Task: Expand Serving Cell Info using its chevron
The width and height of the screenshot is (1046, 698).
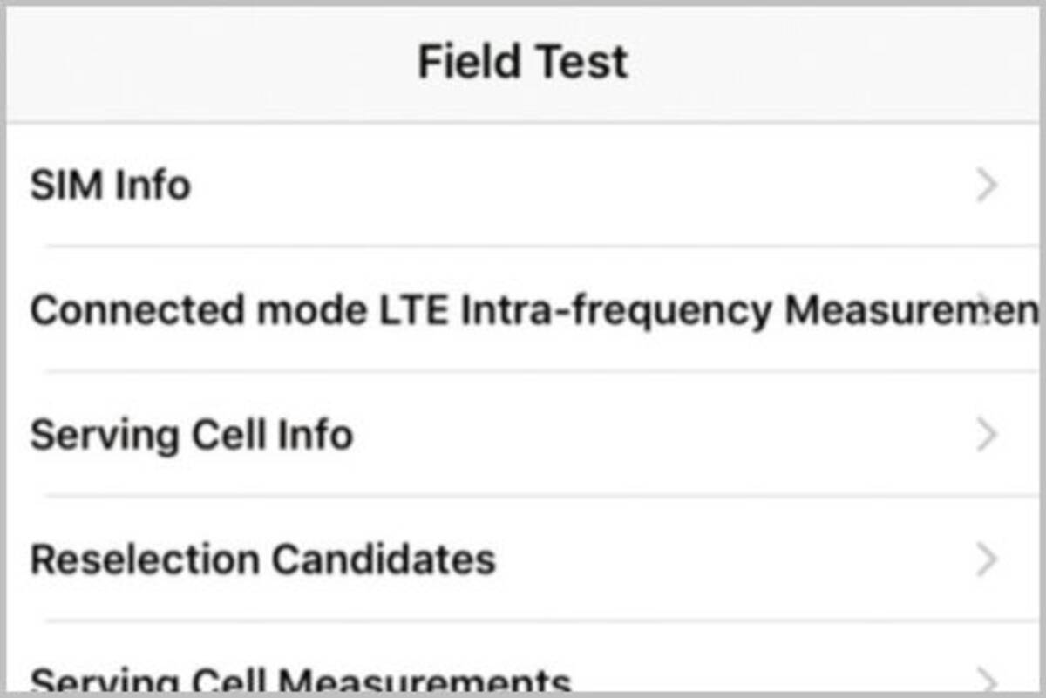Action: point(987,434)
